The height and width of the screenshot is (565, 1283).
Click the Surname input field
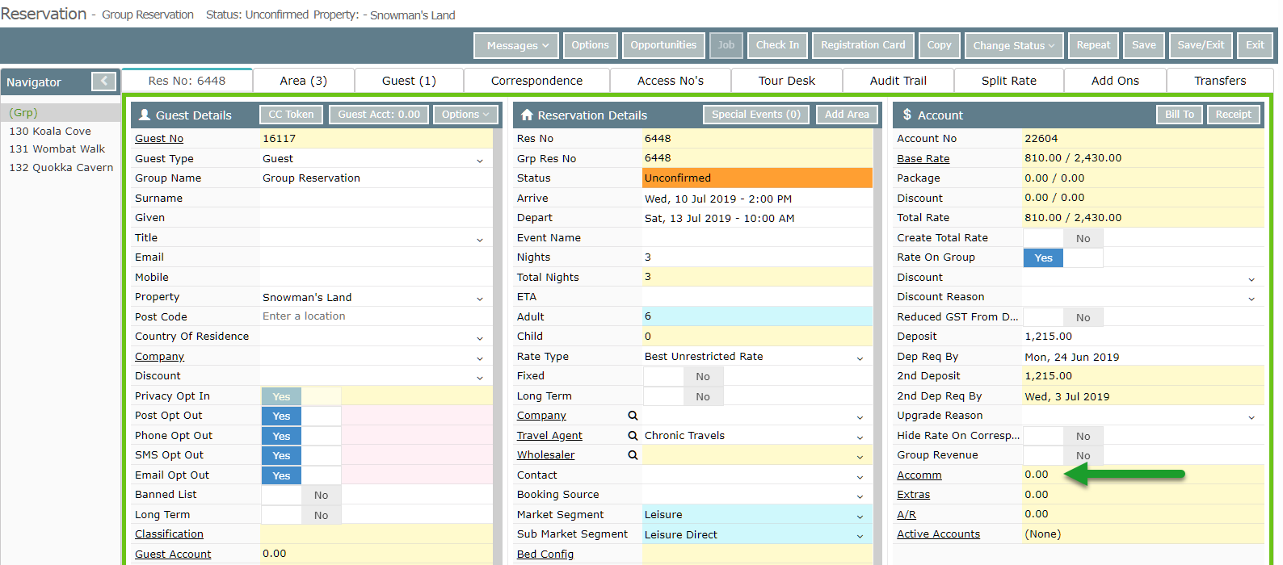pos(376,199)
